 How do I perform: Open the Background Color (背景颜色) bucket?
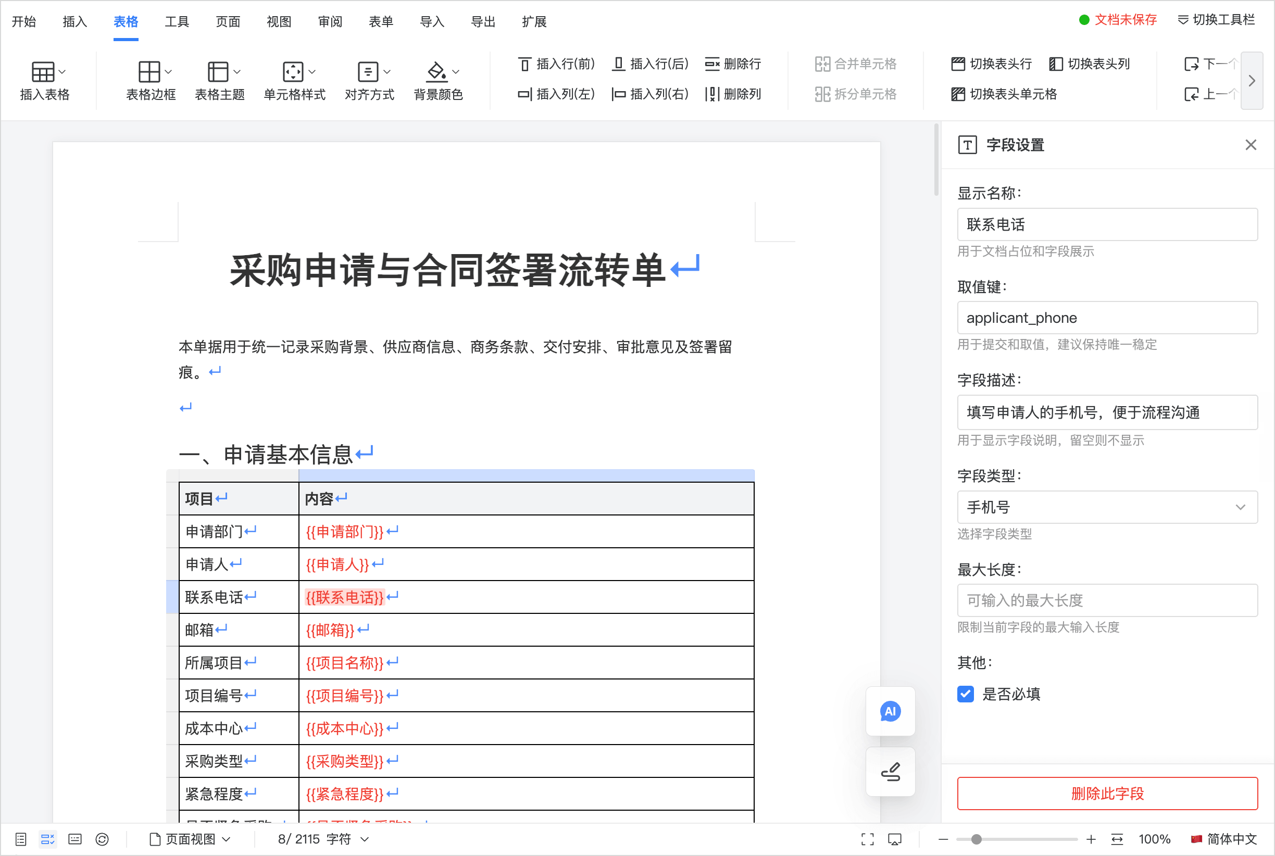[438, 80]
